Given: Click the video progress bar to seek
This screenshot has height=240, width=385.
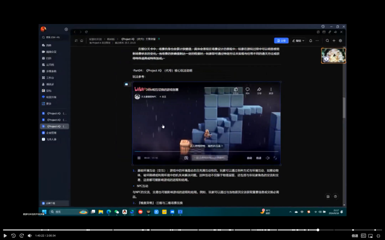Looking at the screenshot, I should click(188, 229).
